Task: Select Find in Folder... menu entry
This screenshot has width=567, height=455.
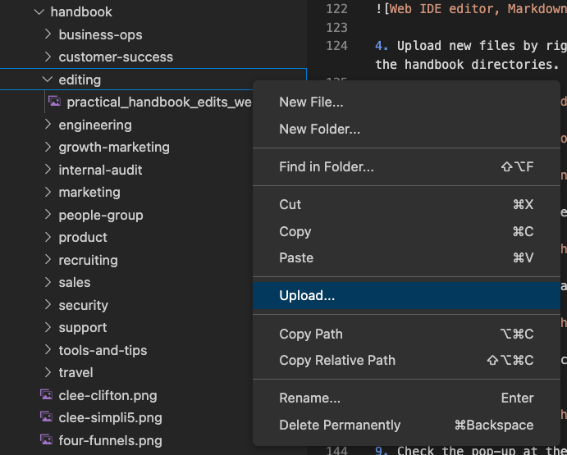Action: (406, 166)
